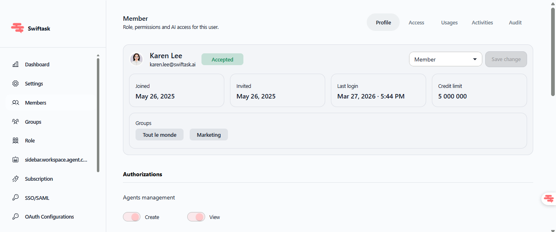Click the Role icon in sidebar
This screenshot has height=232, width=556.
coord(15,140)
